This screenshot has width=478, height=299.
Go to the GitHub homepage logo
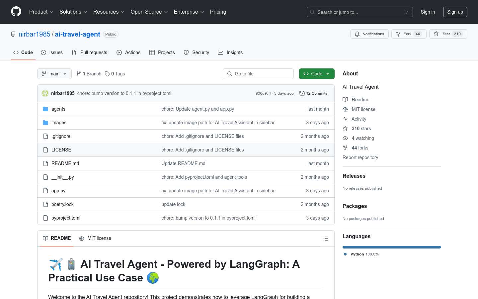tap(16, 12)
